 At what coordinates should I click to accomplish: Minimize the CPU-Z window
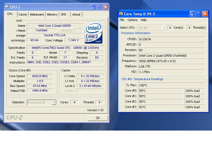click(x=93, y=7)
